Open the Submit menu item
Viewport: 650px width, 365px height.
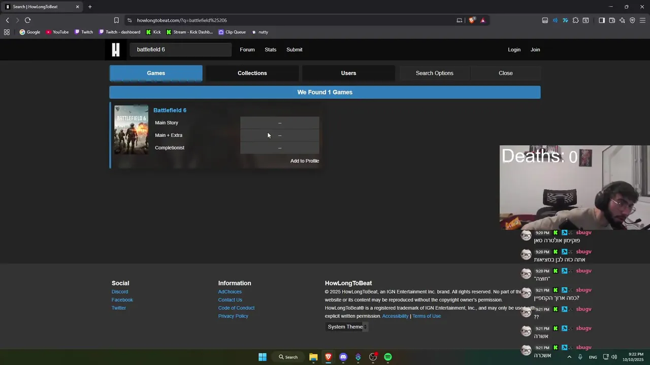[295, 50]
